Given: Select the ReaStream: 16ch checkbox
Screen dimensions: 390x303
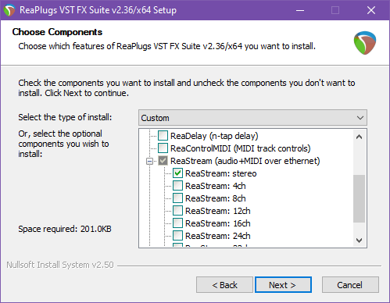Looking at the screenshot, I should (177, 223).
